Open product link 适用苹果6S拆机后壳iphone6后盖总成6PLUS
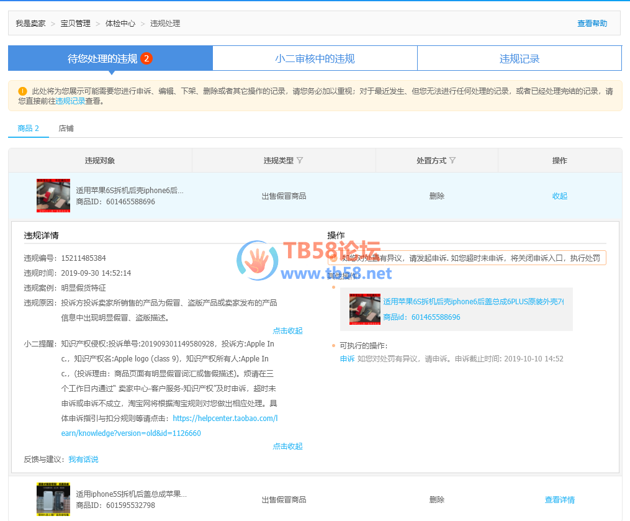Viewport: 630px width, 521px height. [474, 302]
